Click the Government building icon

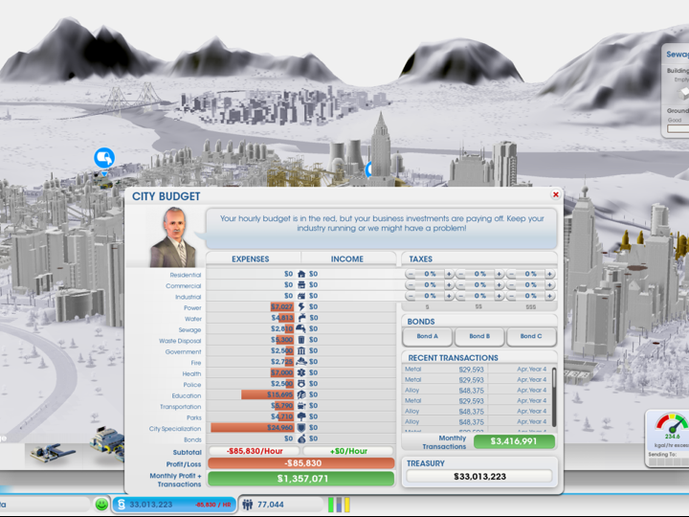[x=301, y=350]
